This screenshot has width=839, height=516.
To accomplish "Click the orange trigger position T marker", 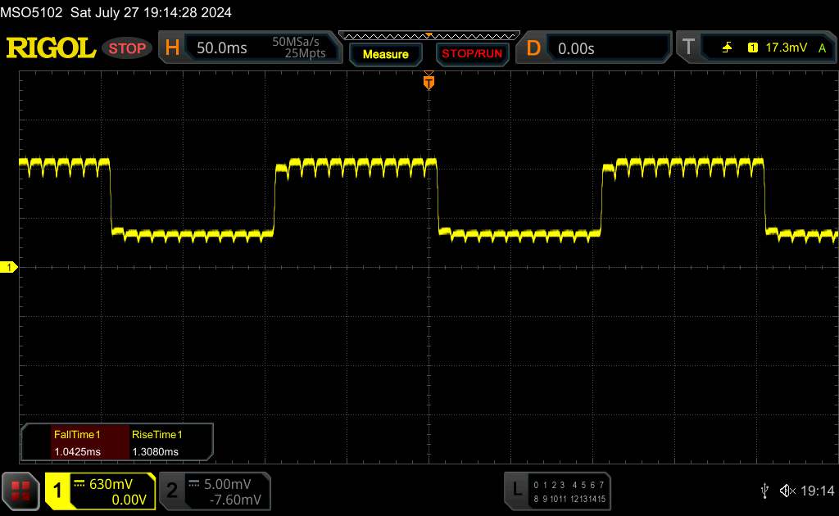I will [x=429, y=82].
